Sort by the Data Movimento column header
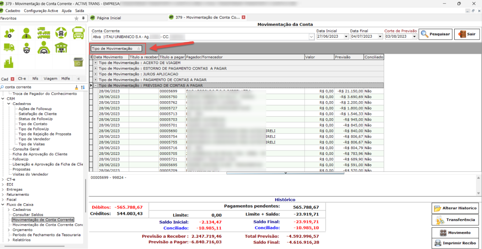 [111, 57]
